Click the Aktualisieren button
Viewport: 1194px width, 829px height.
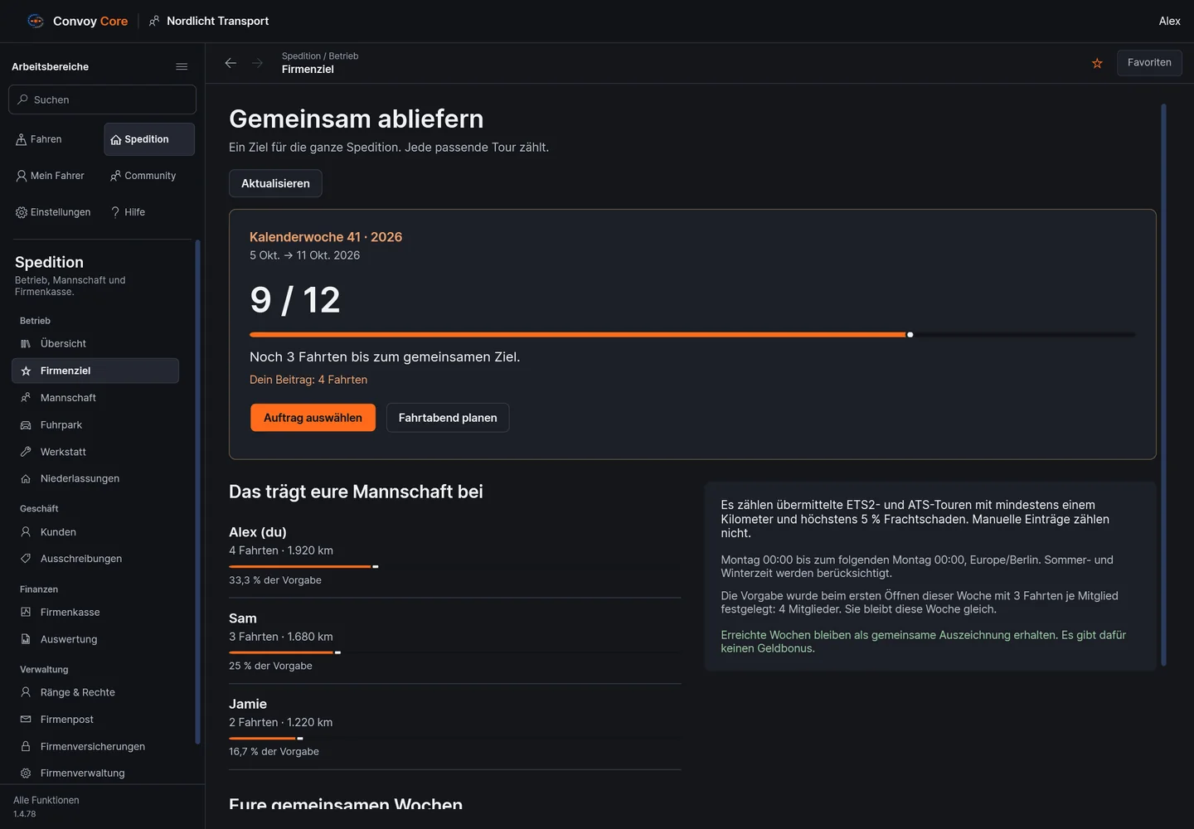coord(275,183)
